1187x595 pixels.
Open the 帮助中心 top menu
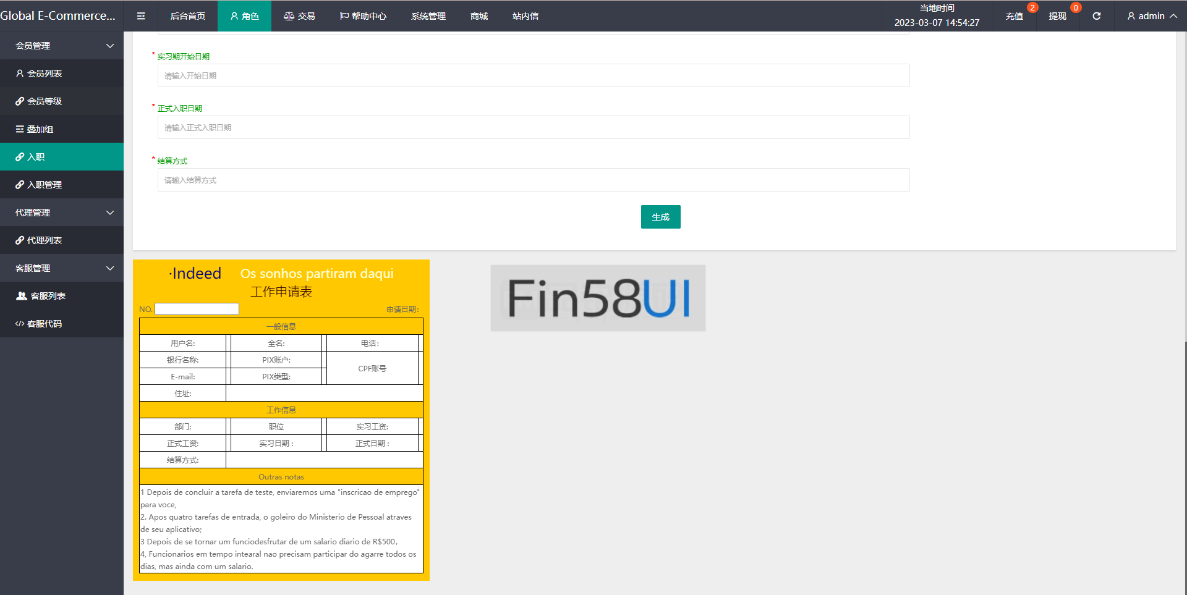click(363, 16)
